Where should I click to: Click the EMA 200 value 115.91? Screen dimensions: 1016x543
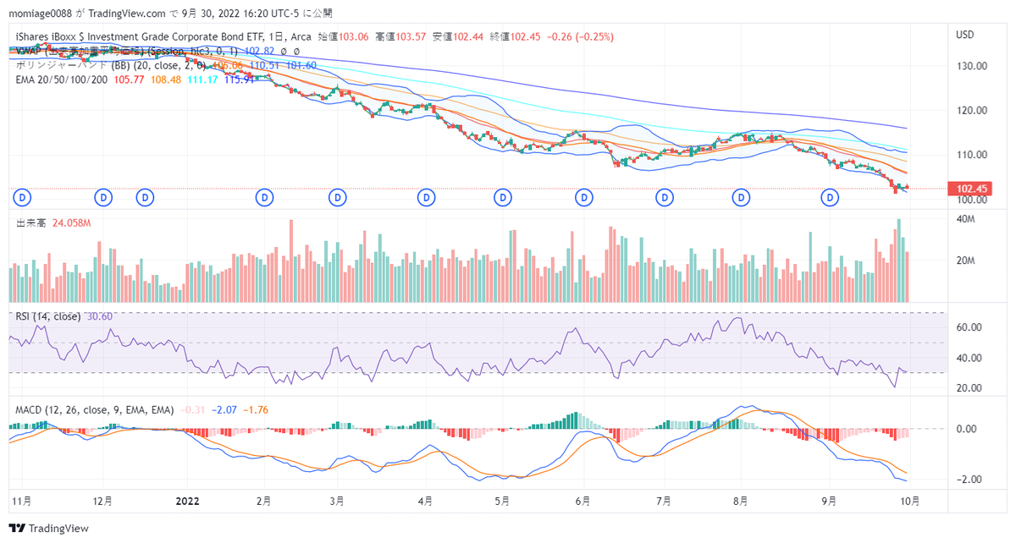[240, 80]
